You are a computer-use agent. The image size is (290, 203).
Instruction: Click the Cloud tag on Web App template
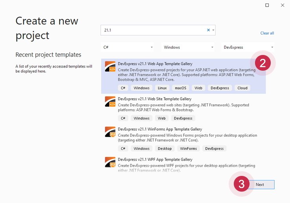(242, 88)
